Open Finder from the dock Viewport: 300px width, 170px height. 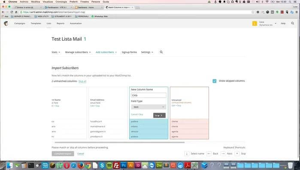point(10,165)
